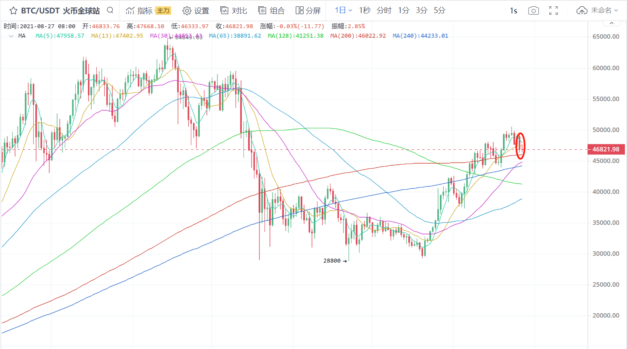Click the 1s refresh interval button
Viewport: 627px width, 349px height.
(513, 10)
